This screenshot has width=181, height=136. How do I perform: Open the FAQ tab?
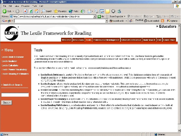[x=159, y=40]
